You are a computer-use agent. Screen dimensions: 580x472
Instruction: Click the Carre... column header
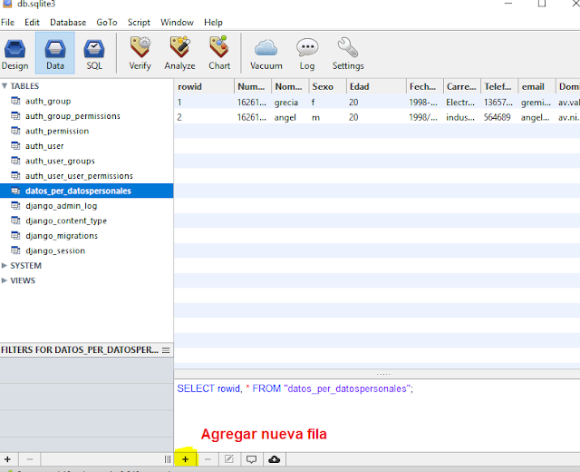click(x=462, y=86)
